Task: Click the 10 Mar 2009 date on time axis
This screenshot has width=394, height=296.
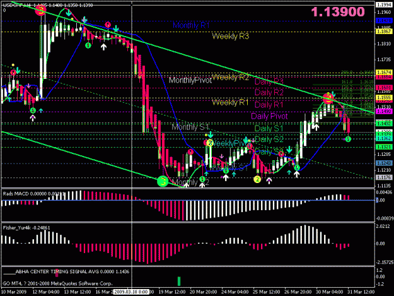Action: click(x=14, y=292)
